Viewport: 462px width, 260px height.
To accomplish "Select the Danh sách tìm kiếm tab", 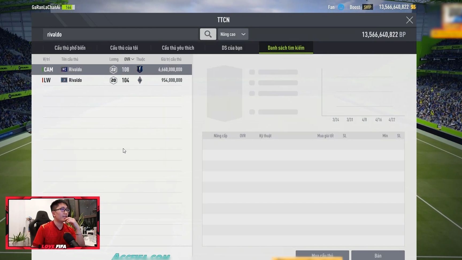I will pos(286,48).
